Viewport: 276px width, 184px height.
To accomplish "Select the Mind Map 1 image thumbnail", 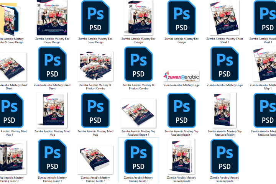I will point(264,64).
